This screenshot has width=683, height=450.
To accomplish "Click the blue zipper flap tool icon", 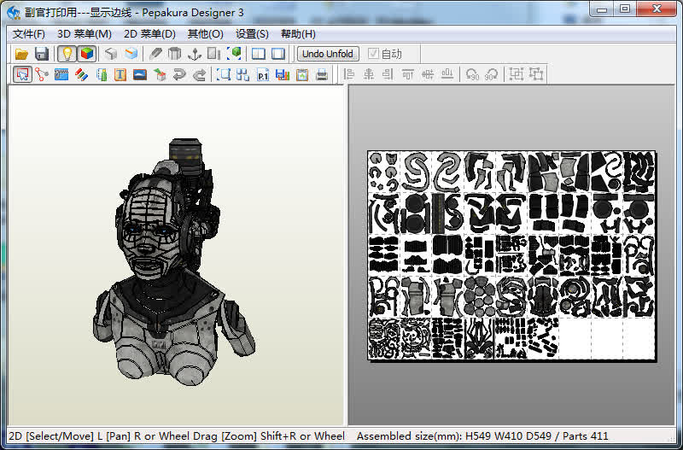I will click(x=61, y=74).
